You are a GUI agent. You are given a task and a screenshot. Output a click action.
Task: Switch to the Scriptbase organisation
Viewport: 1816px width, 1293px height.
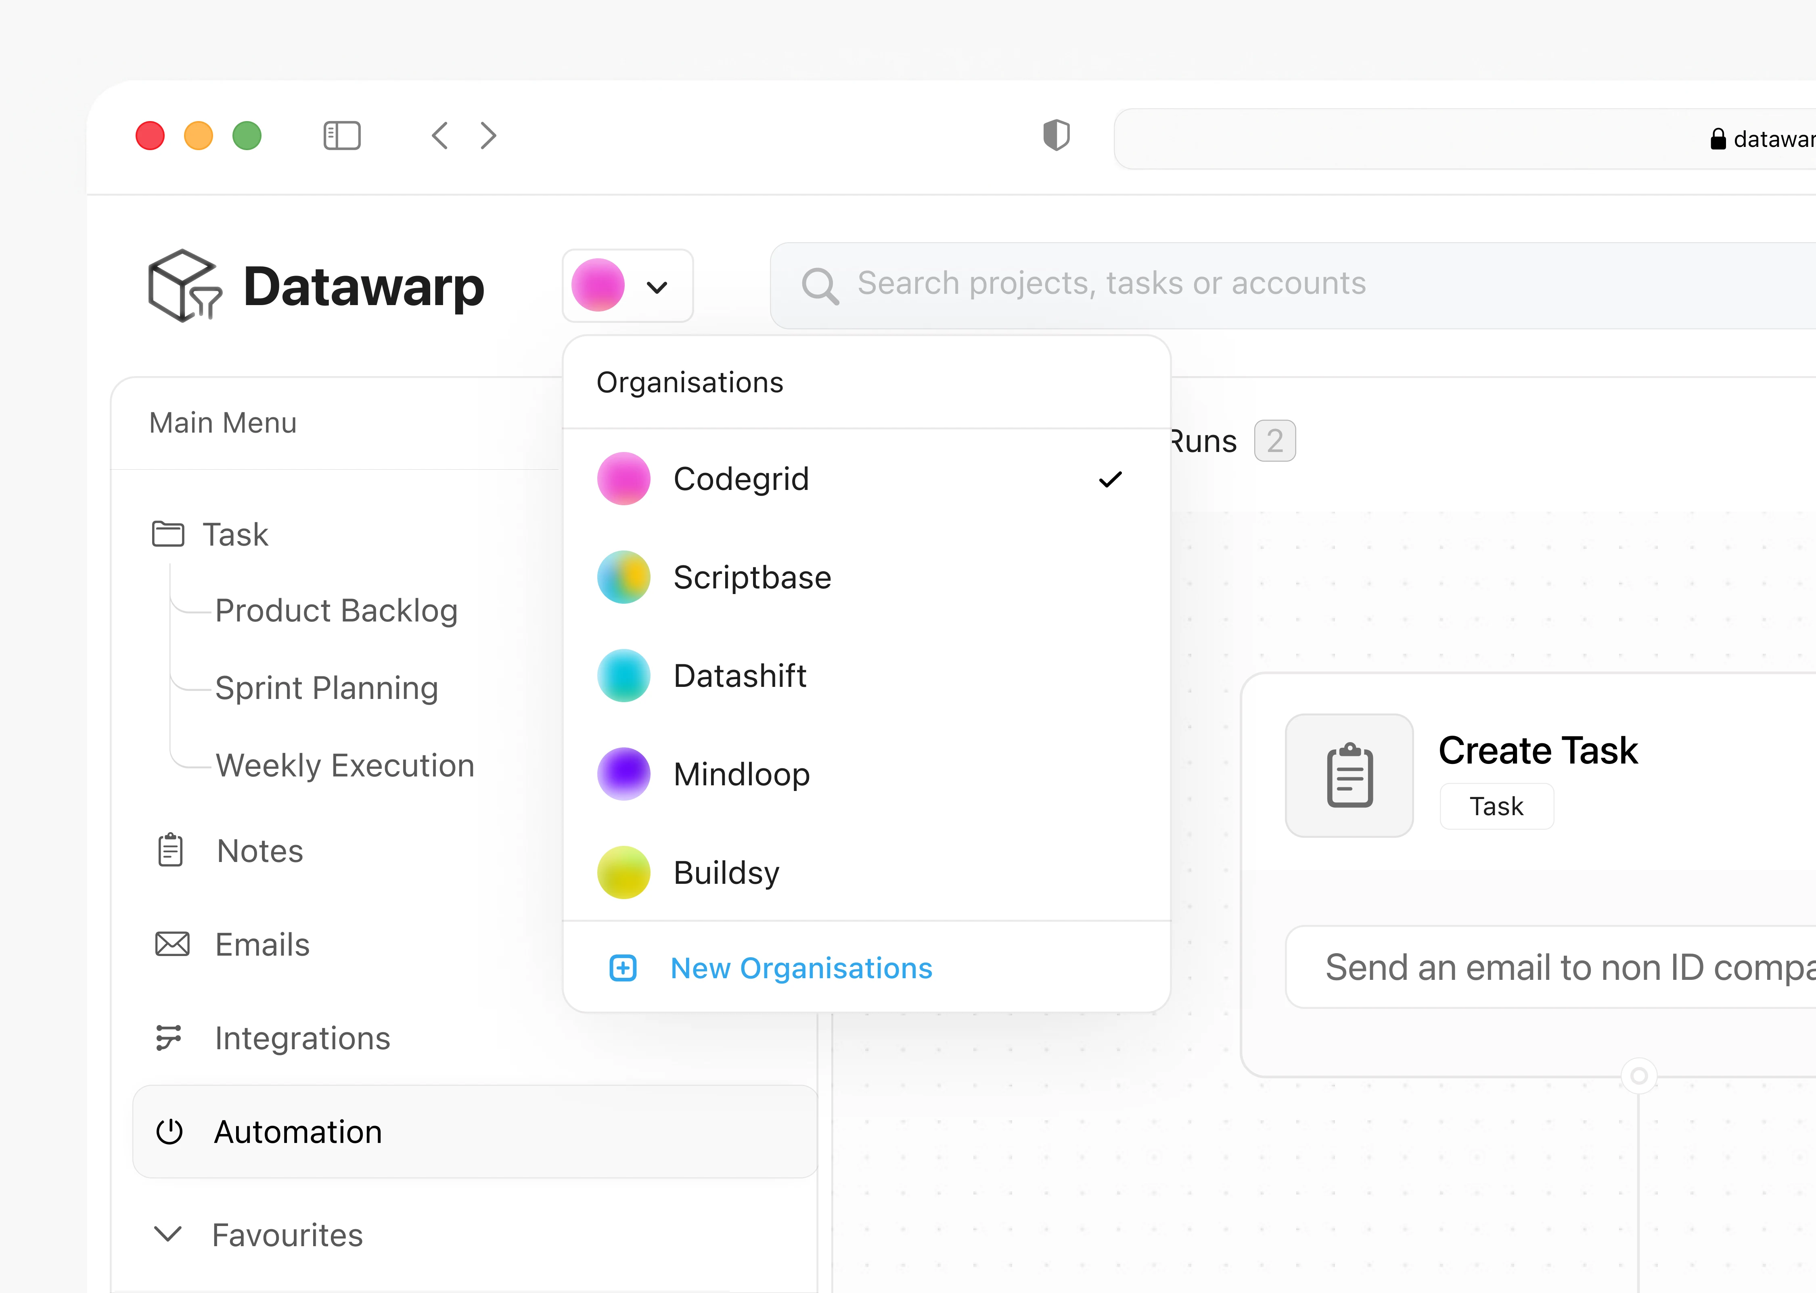751,577
